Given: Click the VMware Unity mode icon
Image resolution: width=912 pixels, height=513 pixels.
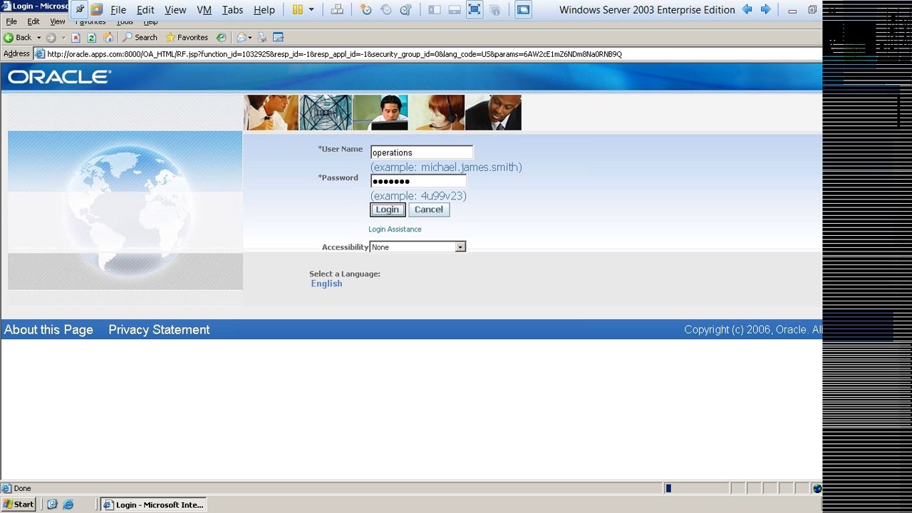Looking at the screenshot, I should (494, 10).
